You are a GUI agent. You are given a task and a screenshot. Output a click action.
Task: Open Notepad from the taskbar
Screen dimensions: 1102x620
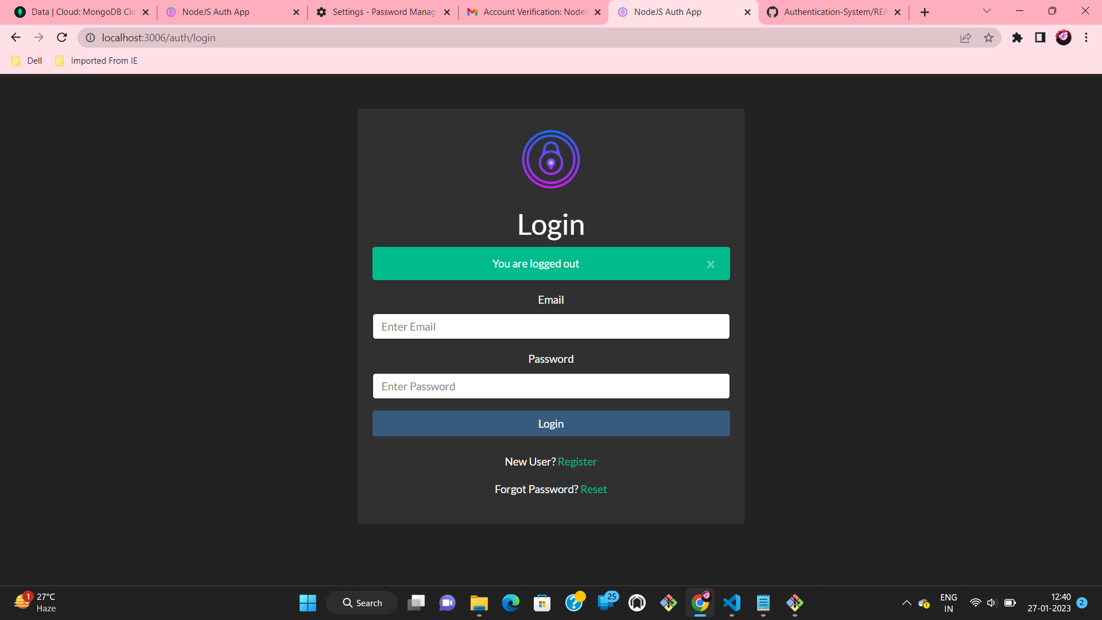763,603
